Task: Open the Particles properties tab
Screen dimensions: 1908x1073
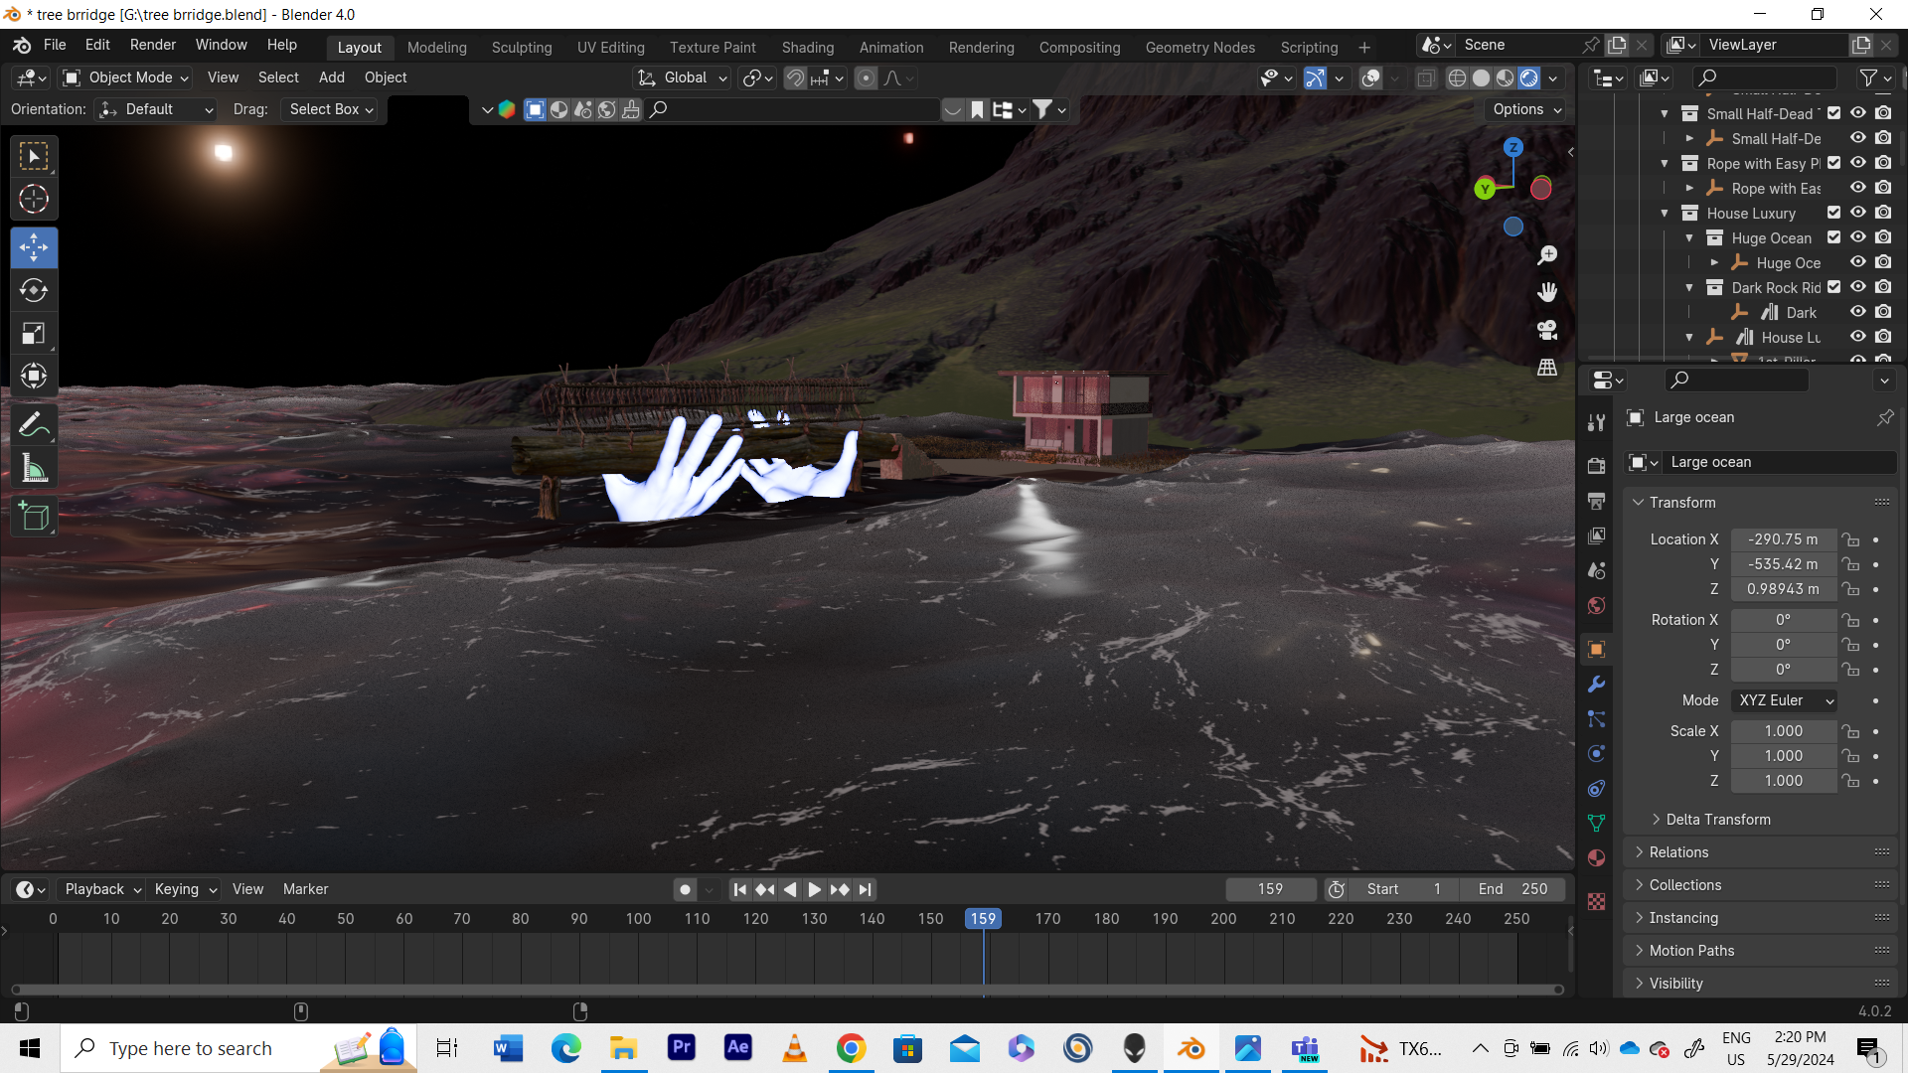Action: pos(1597,719)
